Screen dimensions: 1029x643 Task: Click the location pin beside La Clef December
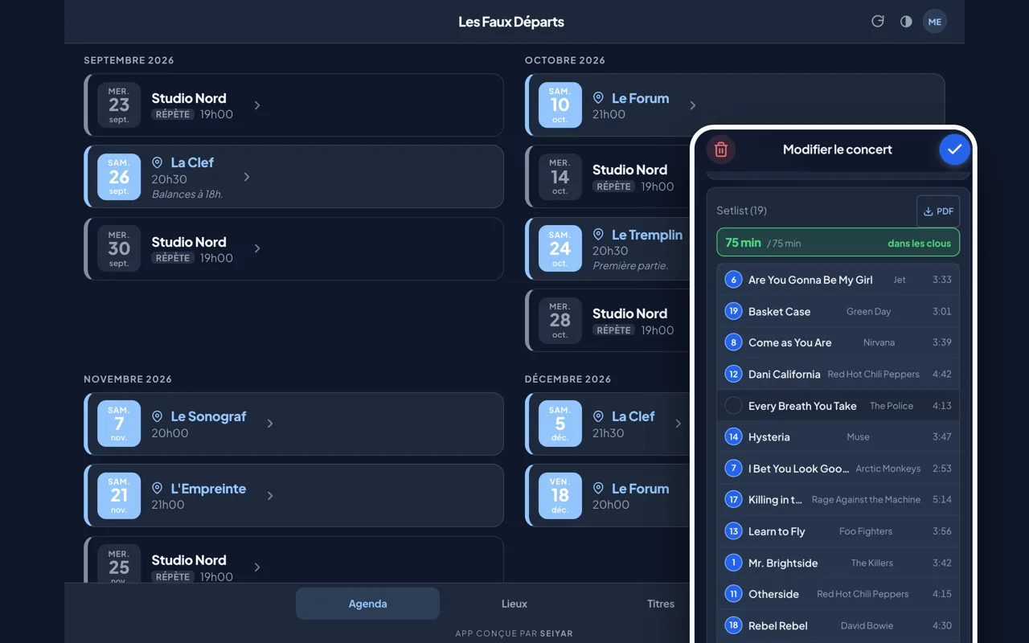pyautogui.click(x=598, y=416)
